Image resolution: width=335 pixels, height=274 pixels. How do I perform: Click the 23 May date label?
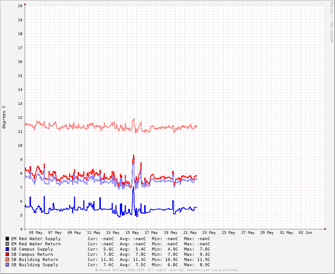pyautogui.click(x=209, y=233)
